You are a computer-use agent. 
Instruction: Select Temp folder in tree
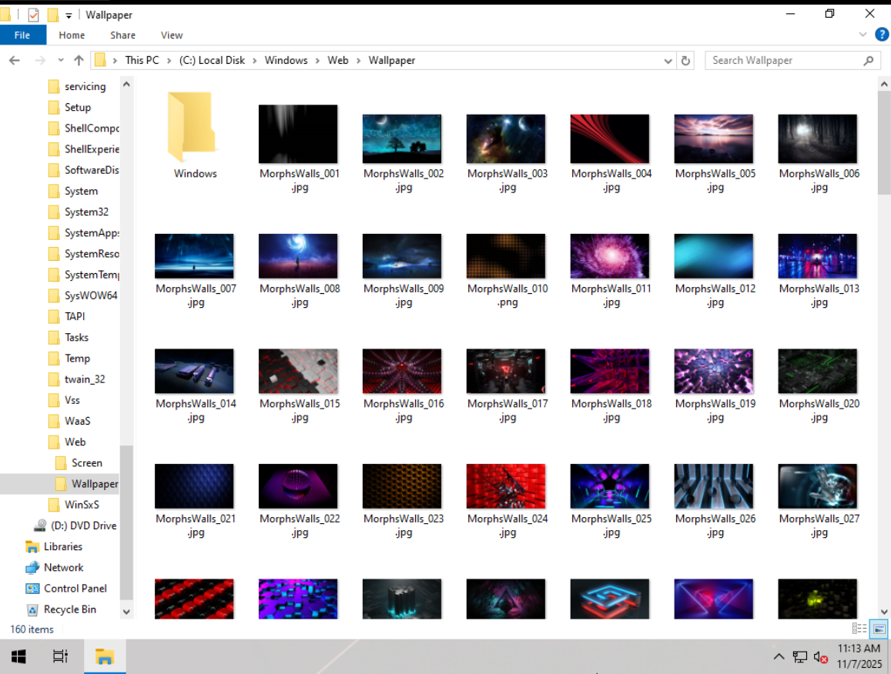(x=69, y=359)
